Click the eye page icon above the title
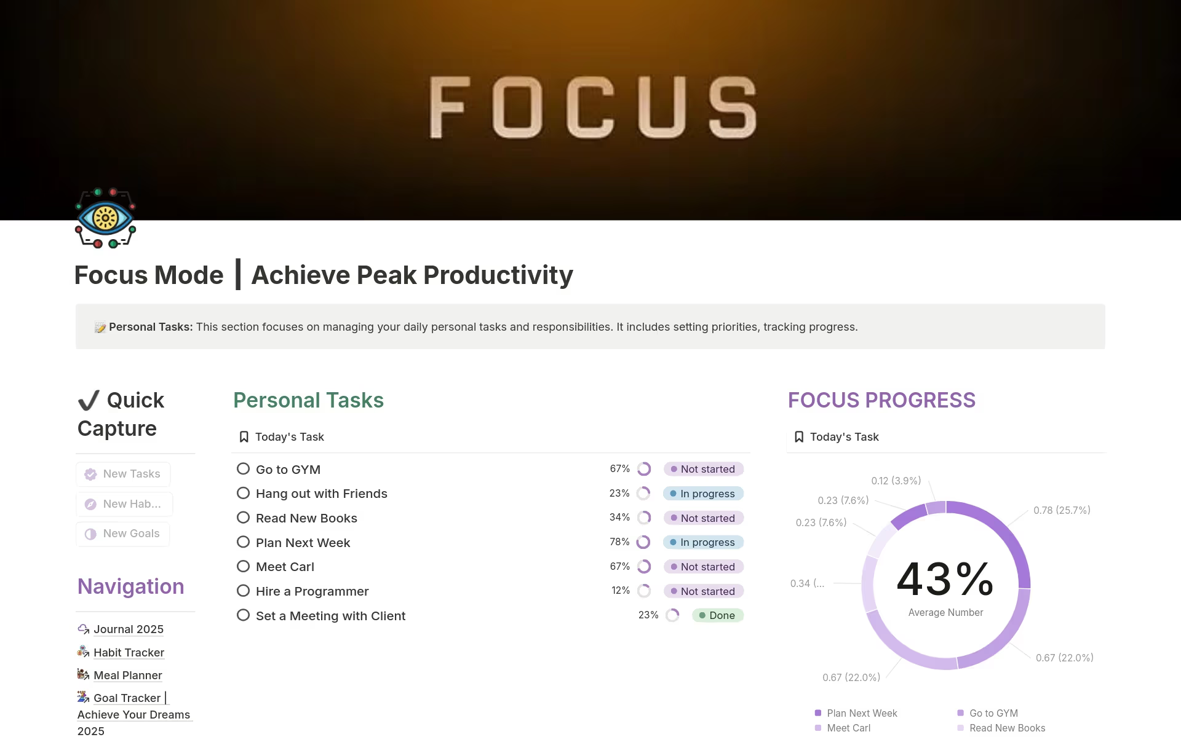Viewport: 1181px width, 737px height. [106, 218]
